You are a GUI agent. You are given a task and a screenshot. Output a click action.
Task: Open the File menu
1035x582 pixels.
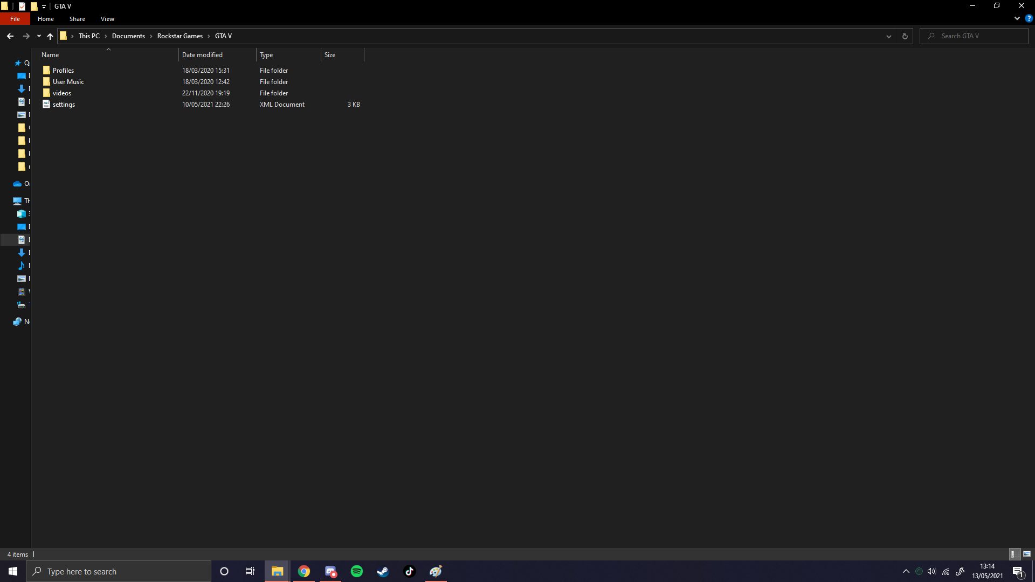tap(15, 19)
